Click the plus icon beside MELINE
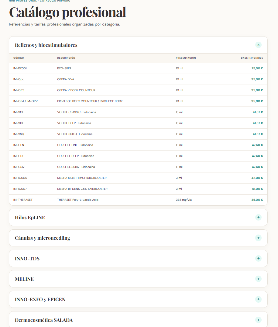The width and height of the screenshot is (278, 327). pyautogui.click(x=258, y=279)
